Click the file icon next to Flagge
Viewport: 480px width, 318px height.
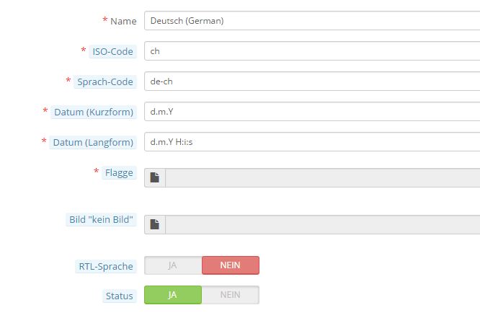(154, 177)
